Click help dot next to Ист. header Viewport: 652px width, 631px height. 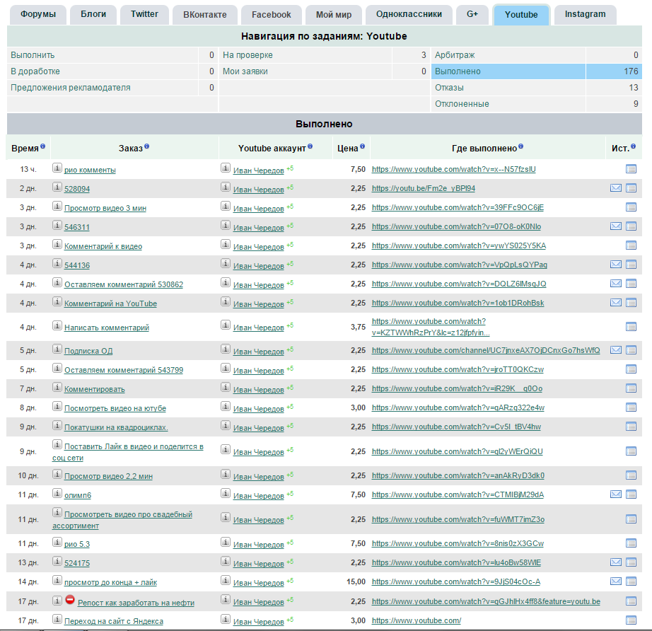[x=634, y=146]
